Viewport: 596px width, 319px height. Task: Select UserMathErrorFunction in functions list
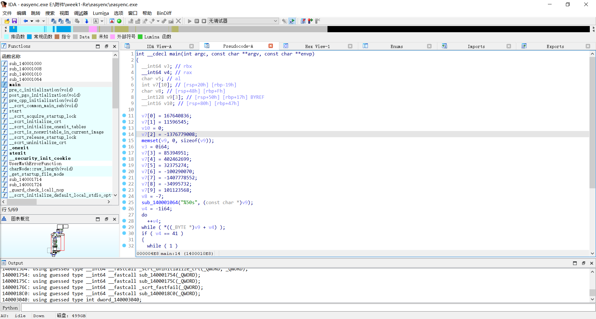click(35, 164)
